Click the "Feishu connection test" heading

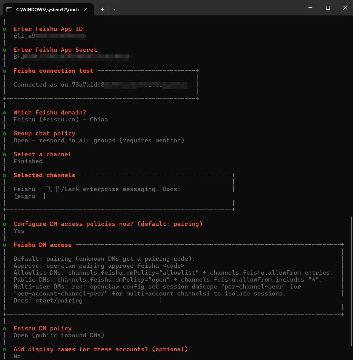54,71
